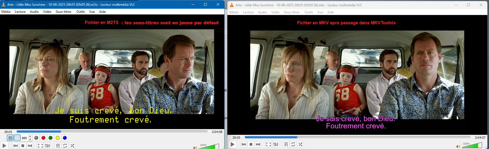The image size is (489, 149).
Task: Skip to next media in right VLC window
Action: point(258,144)
